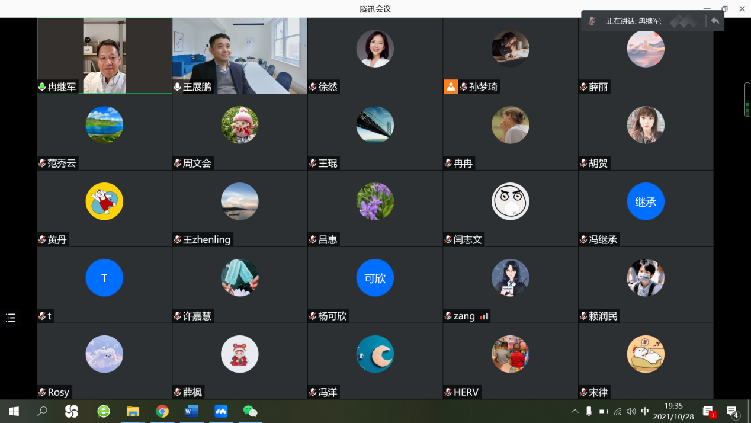Viewport: 751px width, 423px height.
Task: Click the muted mic icon next to 范秀云
Action: tap(42, 164)
